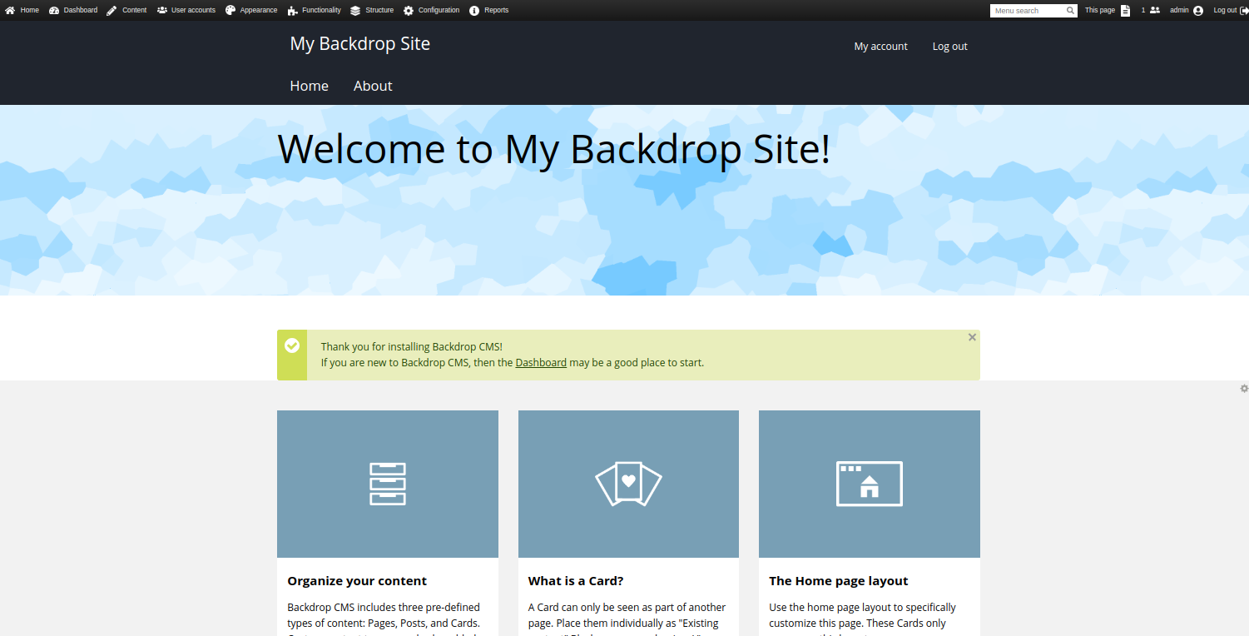The width and height of the screenshot is (1249, 636).
Task: Show the logged-in users count menu
Action: click(x=1150, y=11)
